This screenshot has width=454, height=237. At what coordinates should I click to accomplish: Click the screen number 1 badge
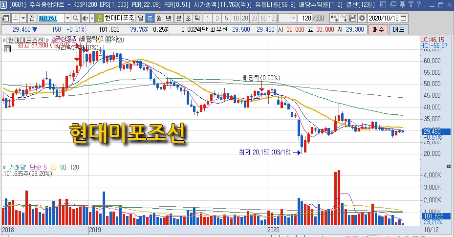[3, 4]
